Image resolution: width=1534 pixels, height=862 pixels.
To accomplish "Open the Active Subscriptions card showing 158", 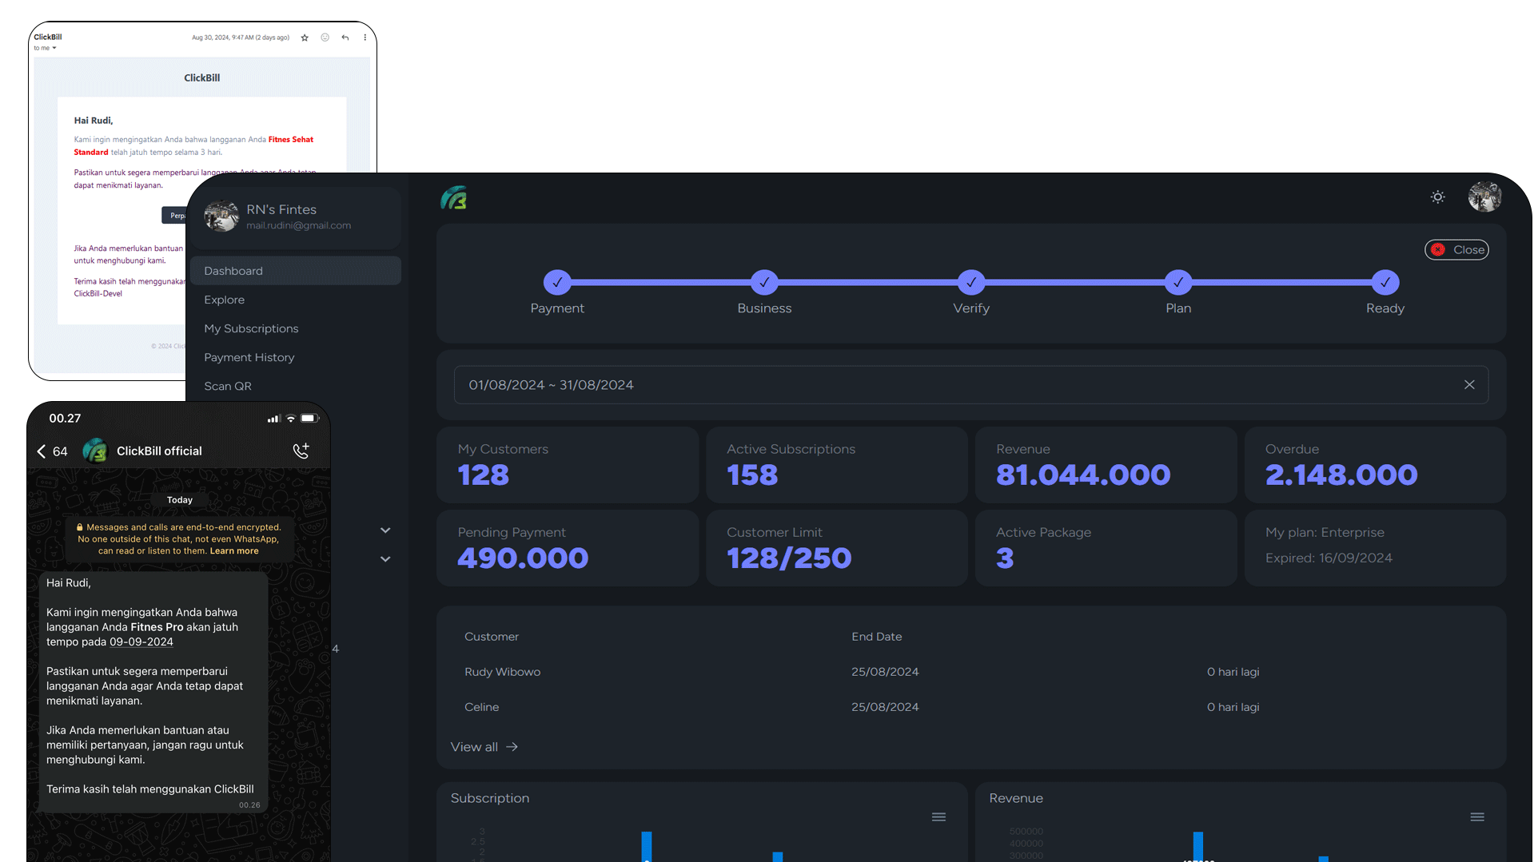I will (837, 465).
